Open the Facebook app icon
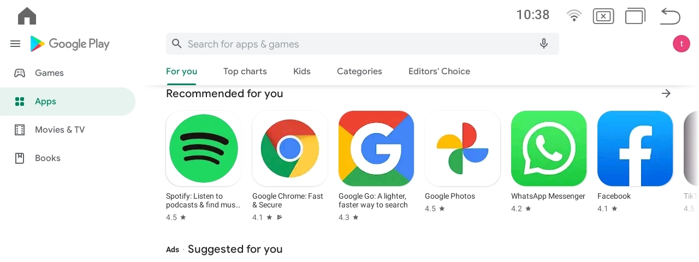Viewport: 699px width, 262px height. [635, 148]
